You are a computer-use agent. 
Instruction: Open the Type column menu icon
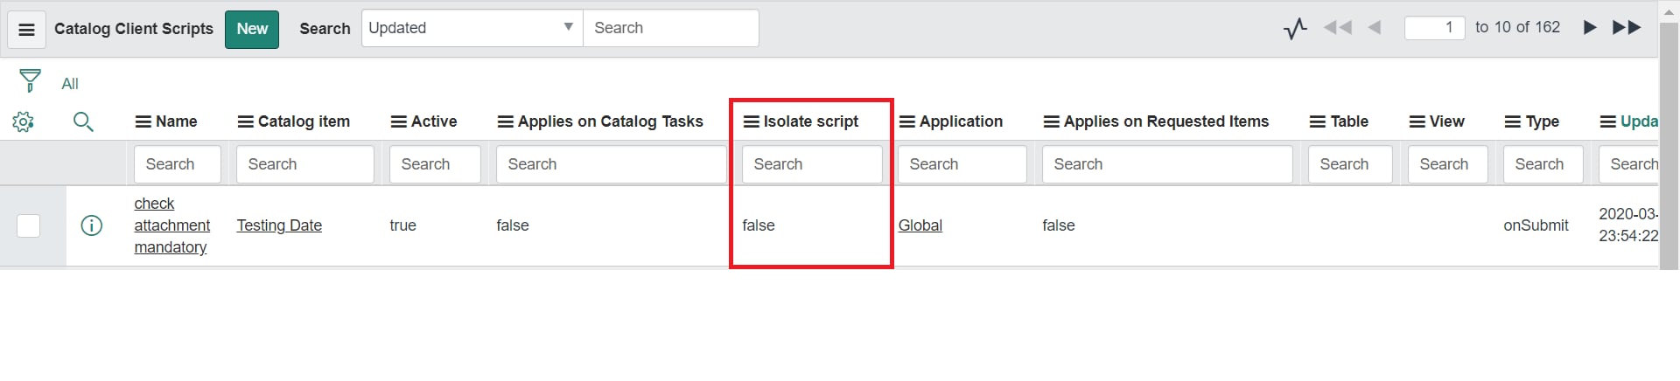1513,121
